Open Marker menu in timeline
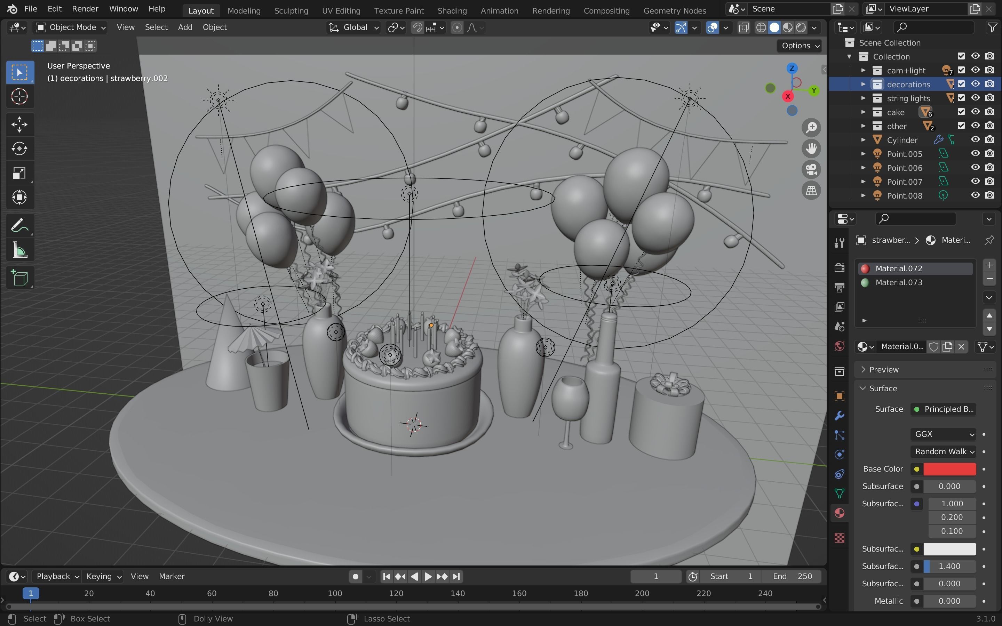The width and height of the screenshot is (1002, 626). tap(172, 576)
